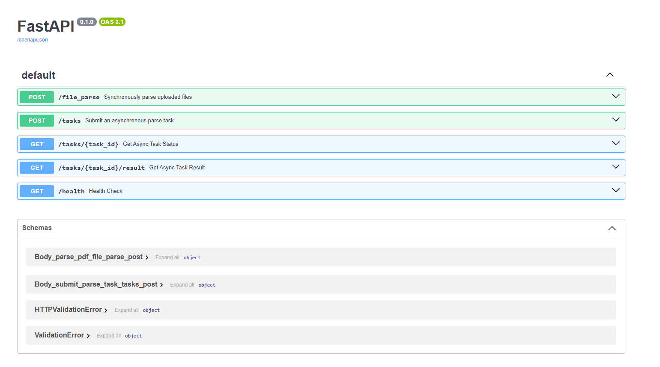Click the 0.1.0 version badge
Screen dimensions: 660x367
(87, 22)
